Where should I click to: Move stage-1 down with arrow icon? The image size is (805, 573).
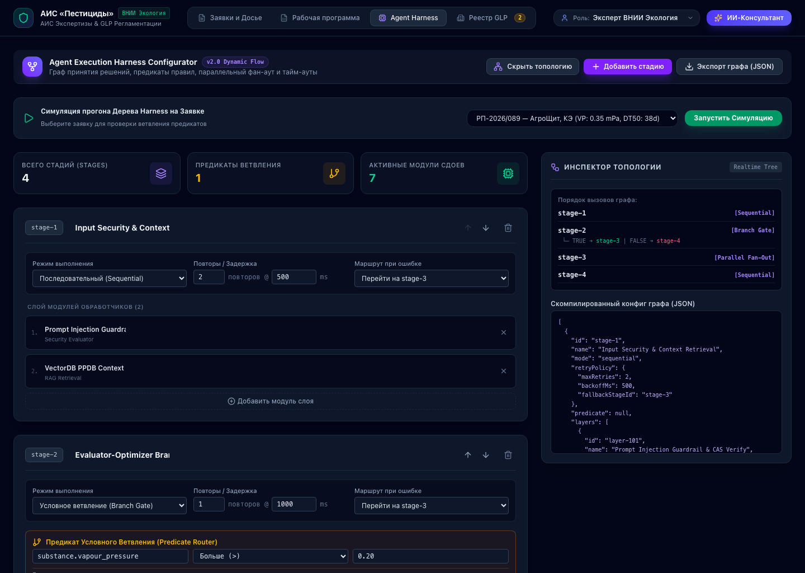pos(486,228)
